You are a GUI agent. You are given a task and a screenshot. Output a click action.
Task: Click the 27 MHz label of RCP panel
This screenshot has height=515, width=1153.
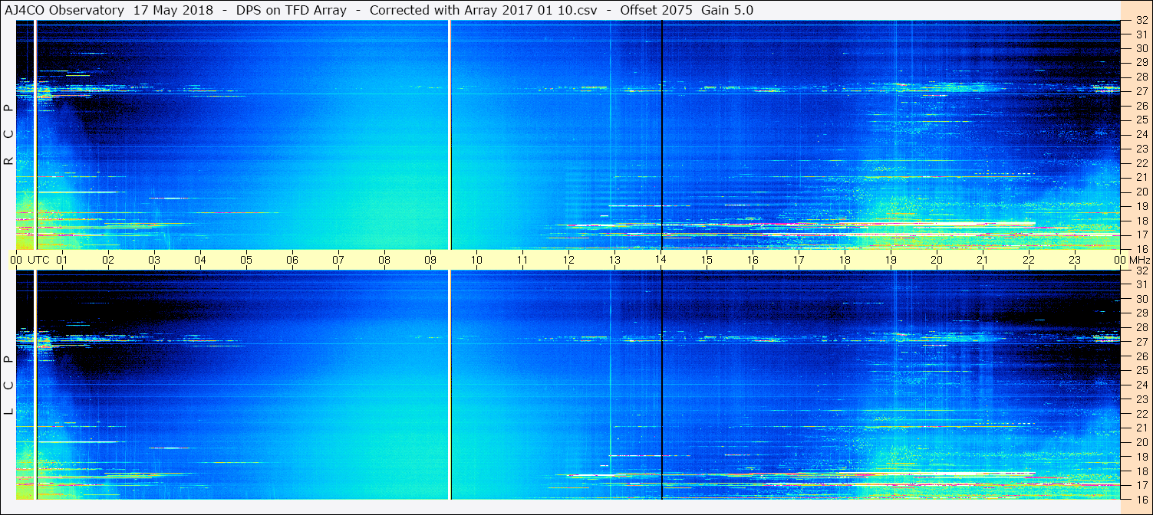tap(1141, 91)
